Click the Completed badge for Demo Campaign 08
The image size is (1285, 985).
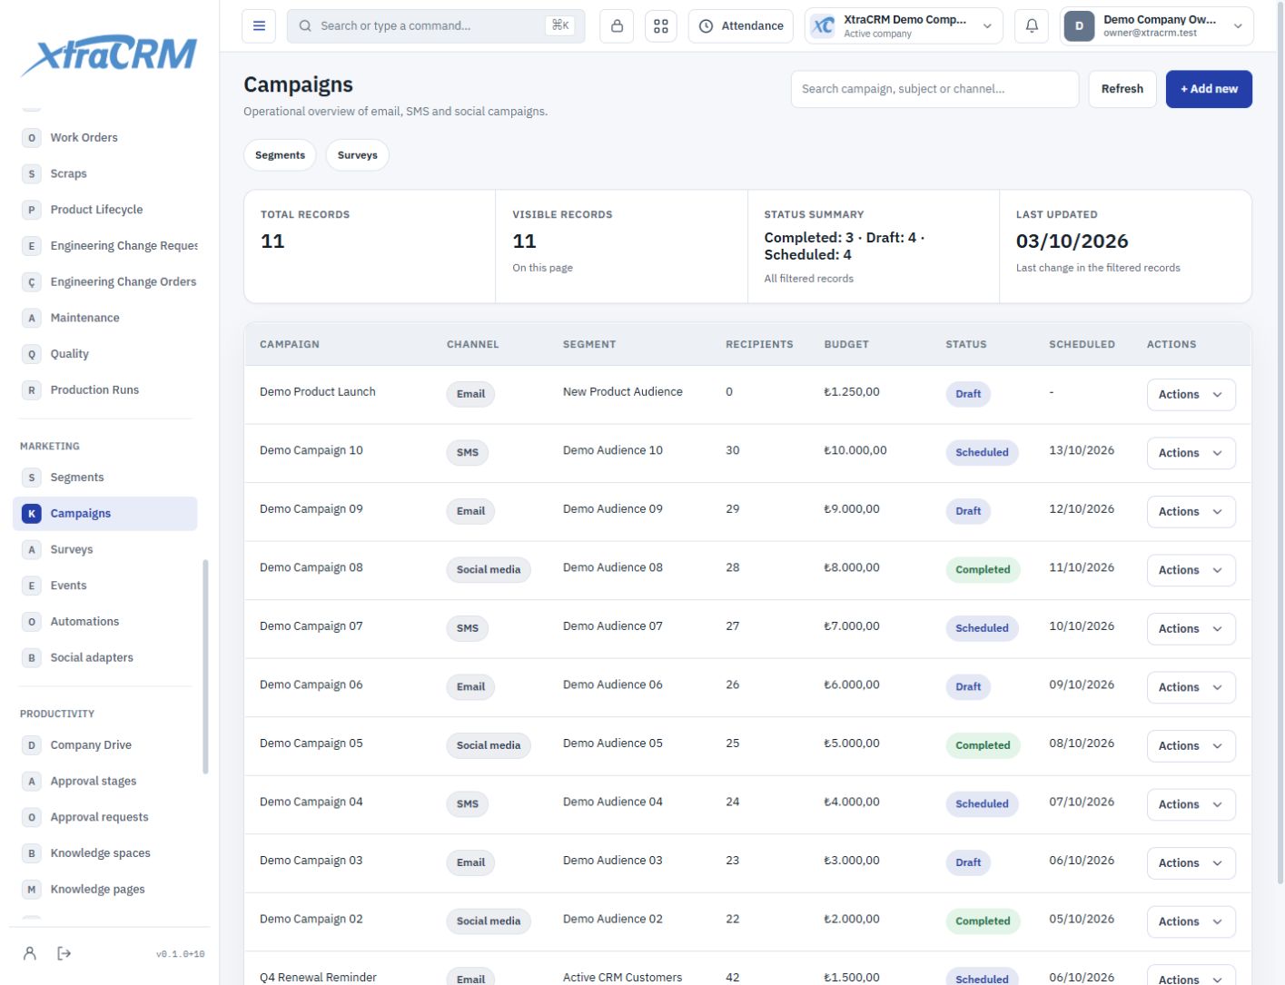pyautogui.click(x=983, y=570)
